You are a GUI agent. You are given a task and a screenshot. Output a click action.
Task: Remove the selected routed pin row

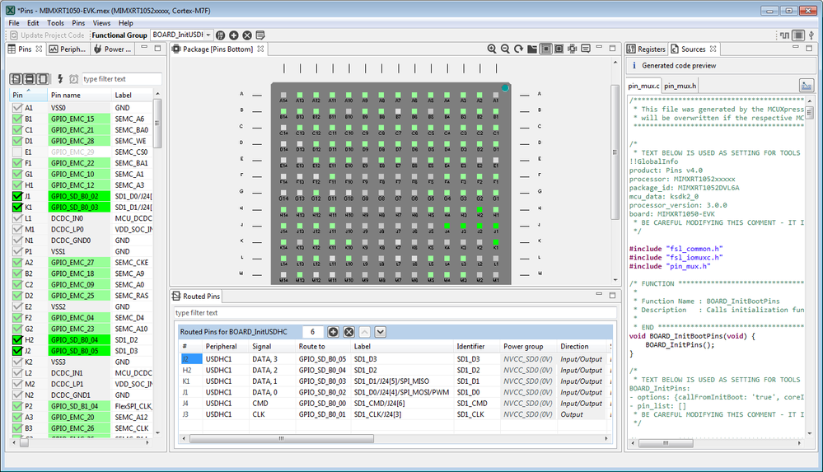tap(348, 332)
